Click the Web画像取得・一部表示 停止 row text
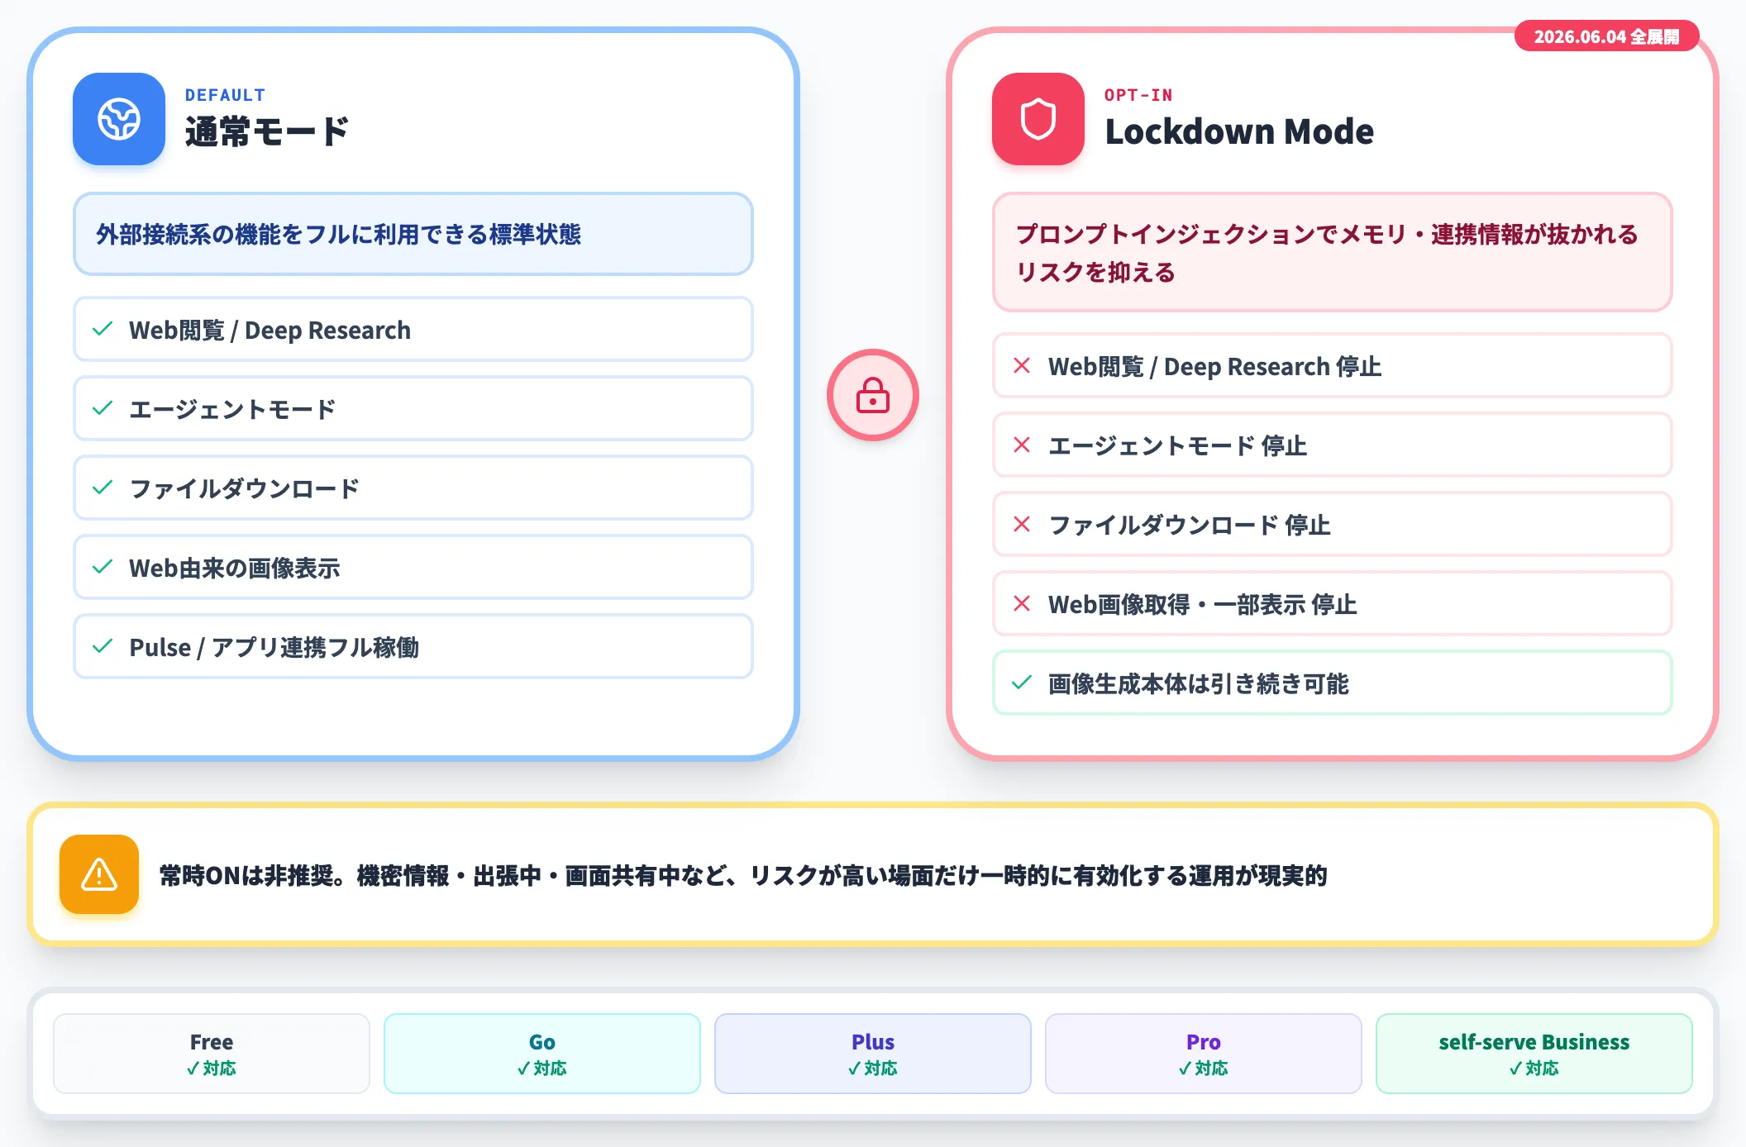The height and width of the screenshot is (1147, 1746). click(x=1203, y=605)
